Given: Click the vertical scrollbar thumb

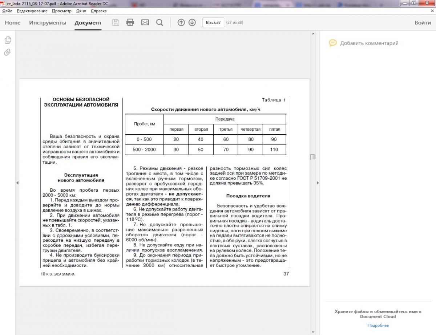Looking at the screenshot, I should click(x=313, y=157).
